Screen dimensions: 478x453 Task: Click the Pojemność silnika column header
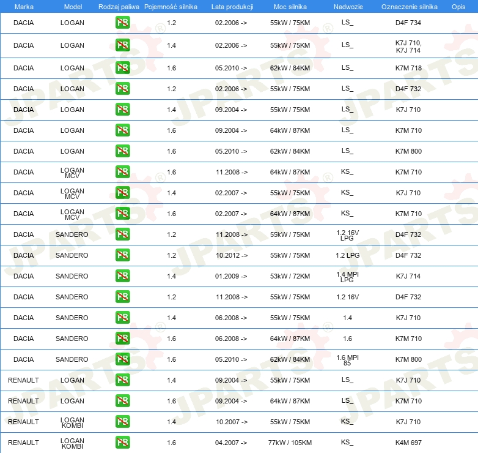pyautogui.click(x=171, y=7)
